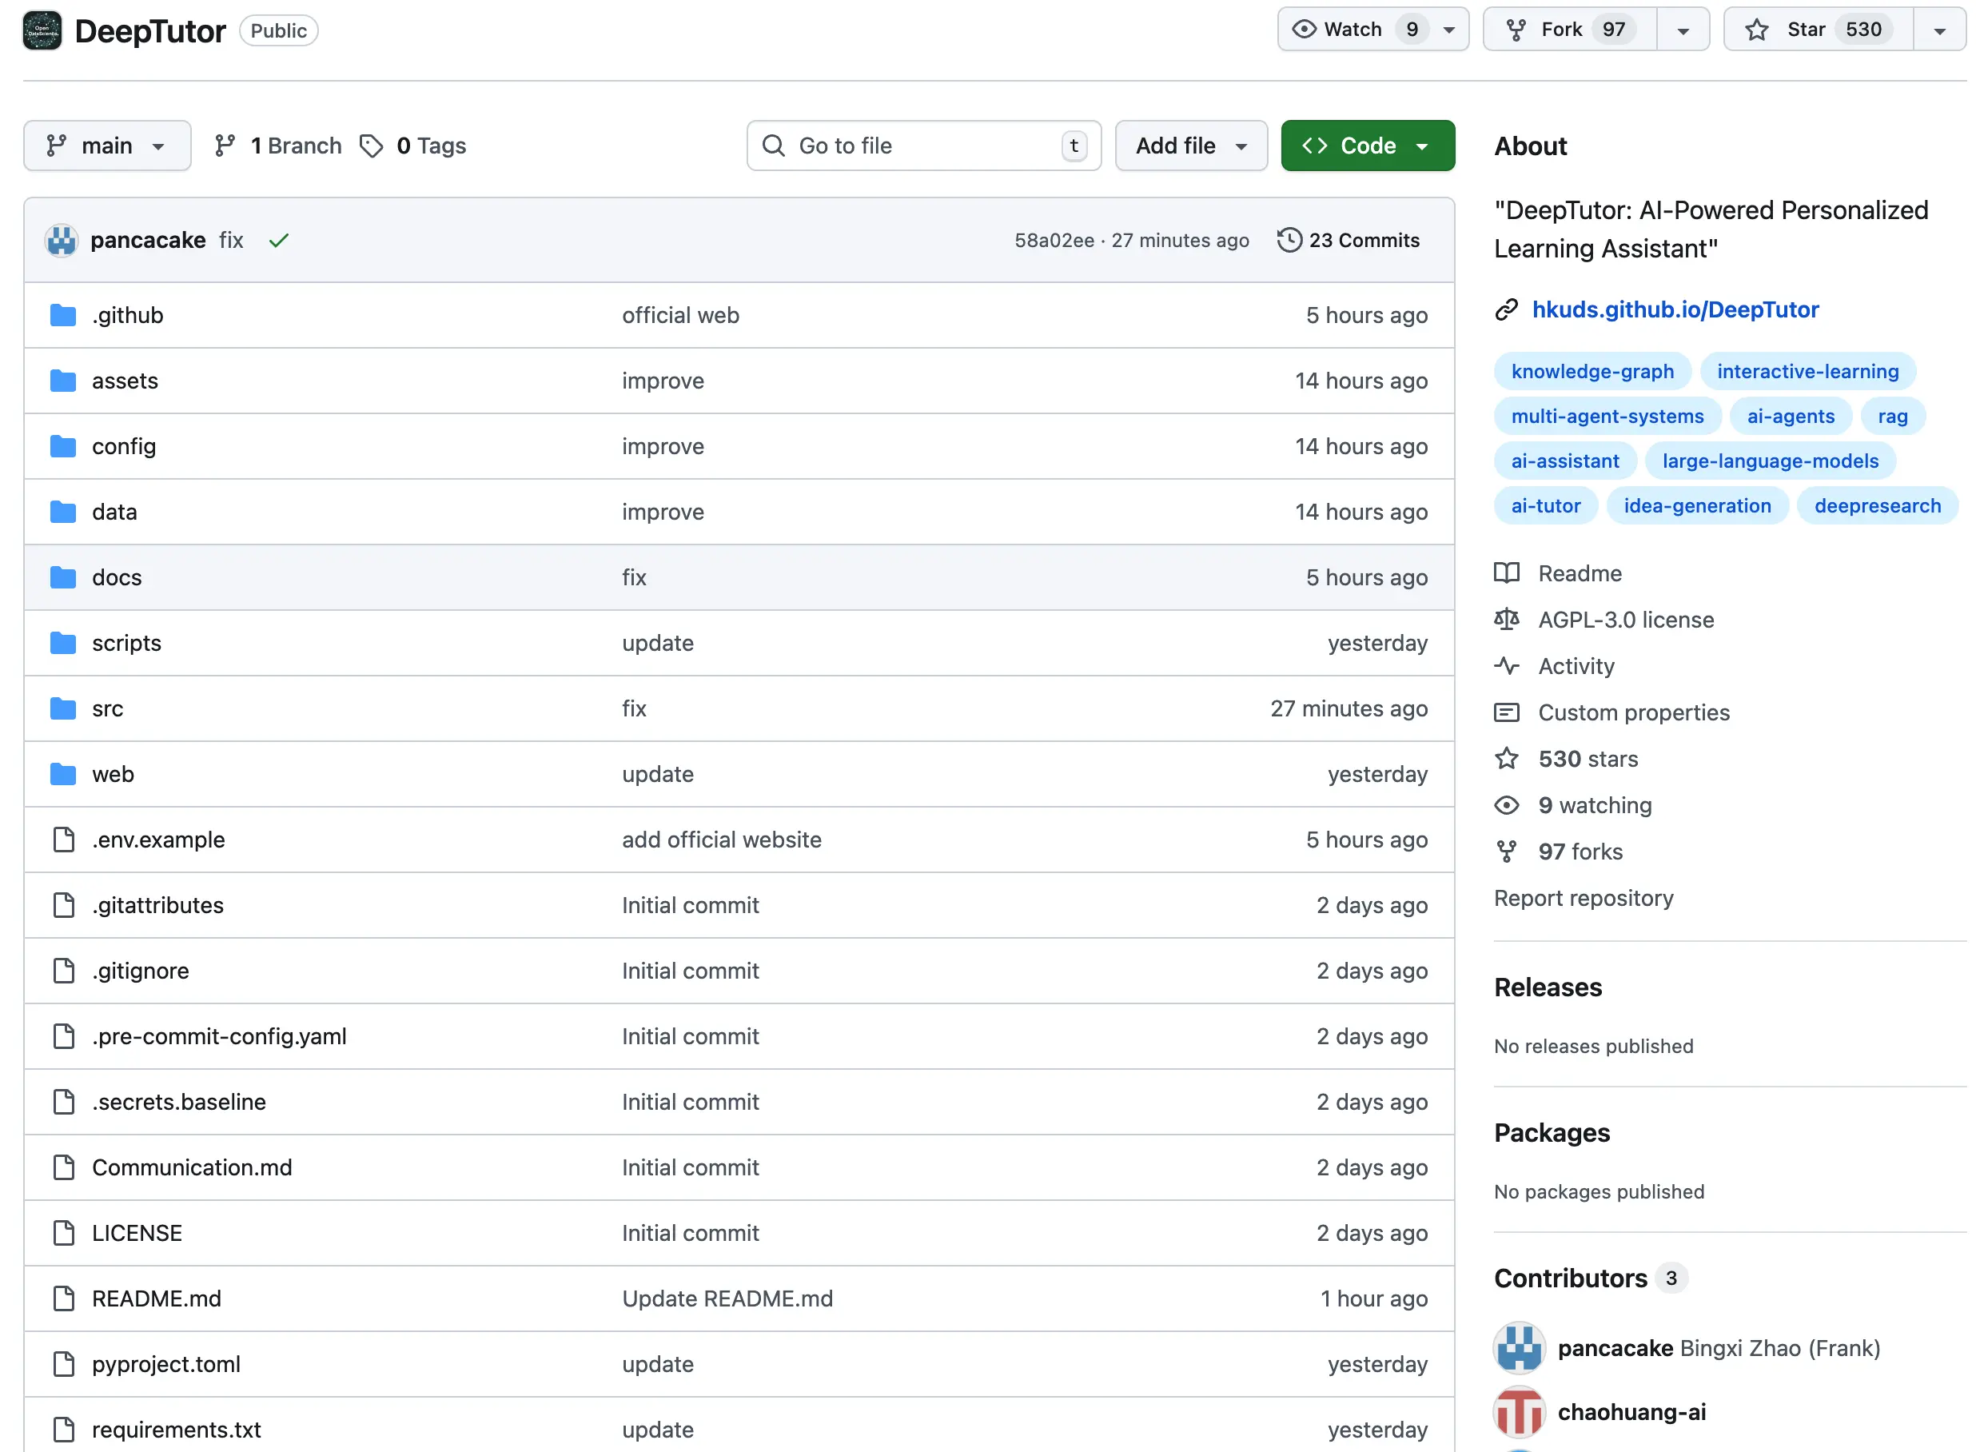Image resolution: width=1976 pixels, height=1452 pixels.
Task: Visit hkuds.github.io/DeepTutor website link
Action: (1674, 309)
